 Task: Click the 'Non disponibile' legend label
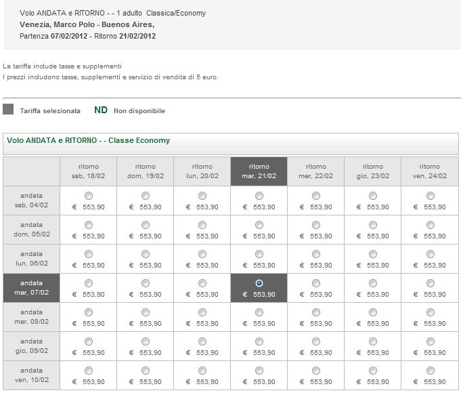click(x=139, y=111)
